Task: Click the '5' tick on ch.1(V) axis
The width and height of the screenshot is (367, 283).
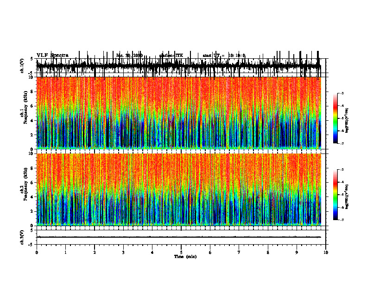Action: coord(32,59)
